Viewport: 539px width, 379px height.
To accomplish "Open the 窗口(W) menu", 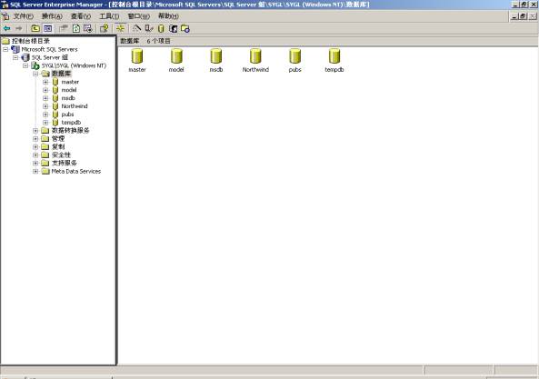I will 138,16.
